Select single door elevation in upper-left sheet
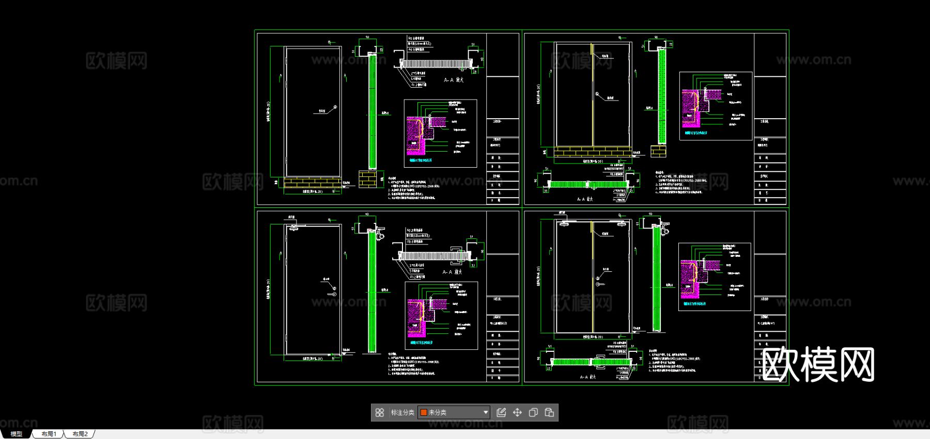The image size is (930, 439). point(313,112)
